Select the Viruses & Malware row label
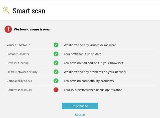This screenshot has height=118, width=160. [x=18, y=45]
